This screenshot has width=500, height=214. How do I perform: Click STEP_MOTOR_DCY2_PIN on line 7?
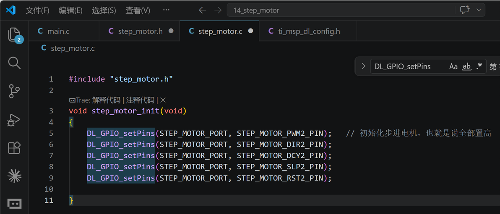click(280, 156)
